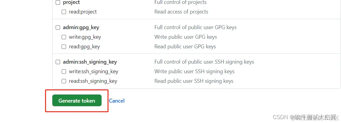This screenshot has width=341, height=123.
Task: Toggle the read:gpg_key checkbox
Action: (64, 47)
